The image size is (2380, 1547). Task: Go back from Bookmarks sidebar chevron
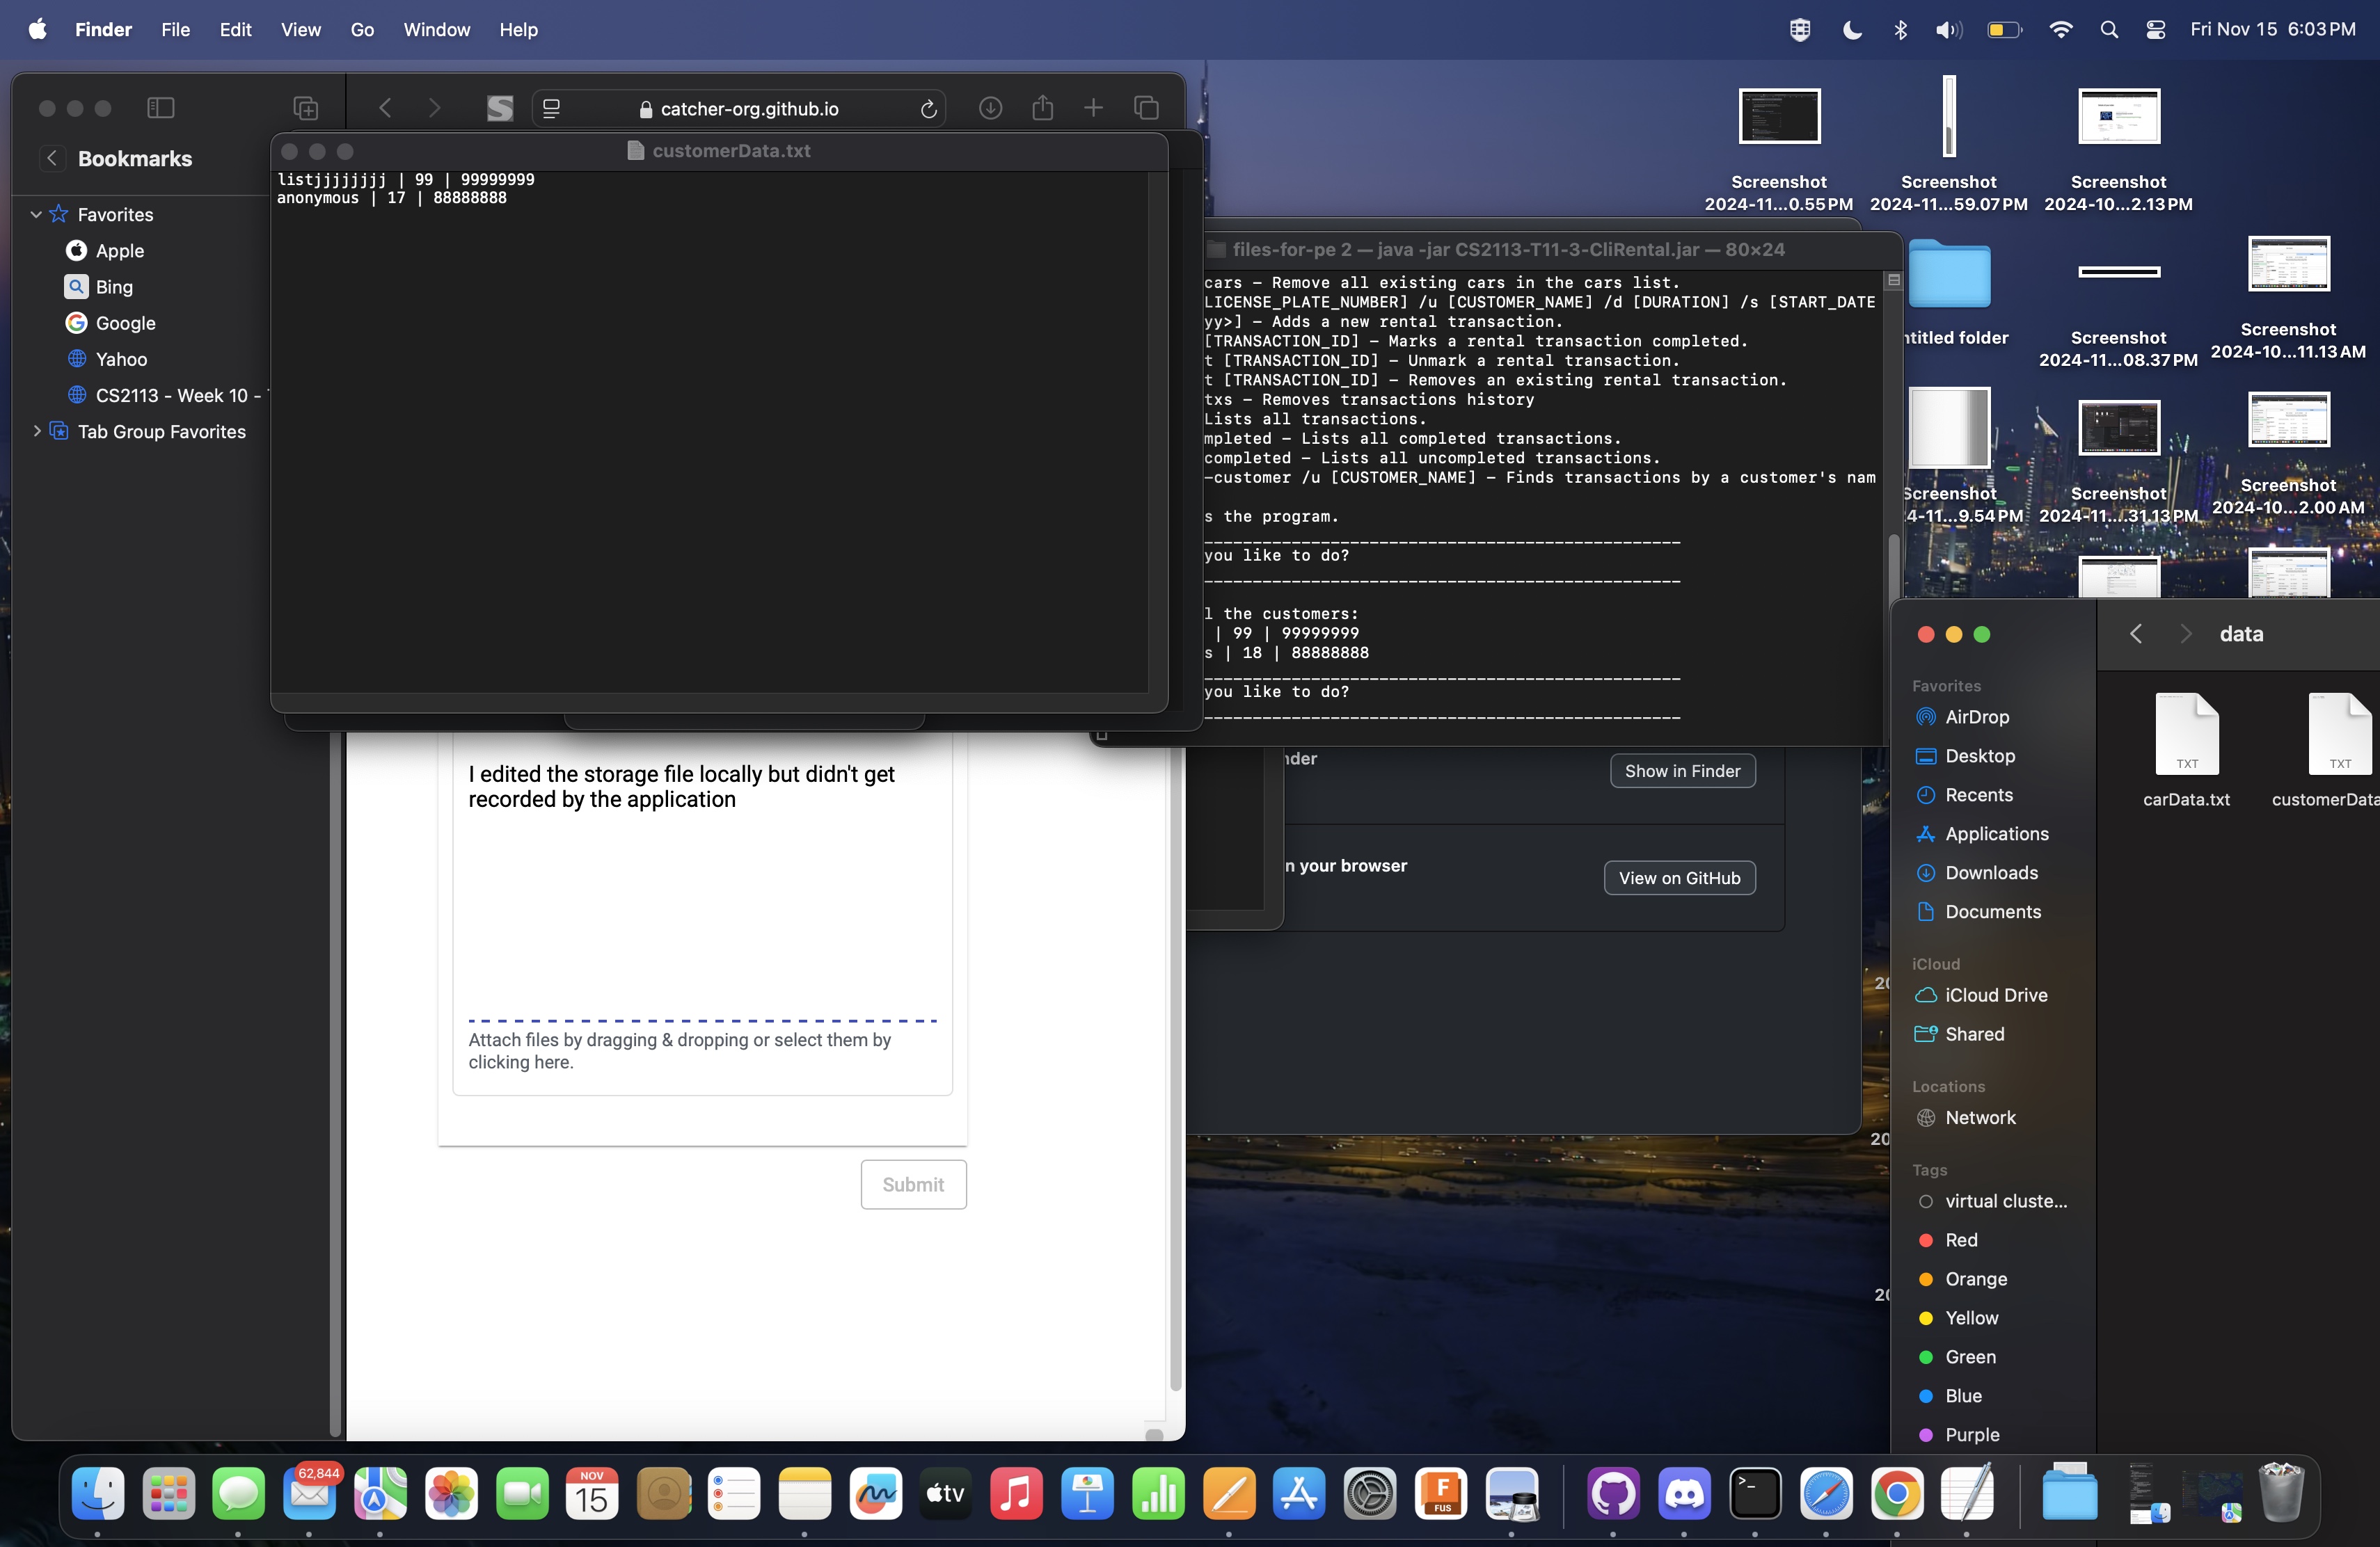[52, 158]
